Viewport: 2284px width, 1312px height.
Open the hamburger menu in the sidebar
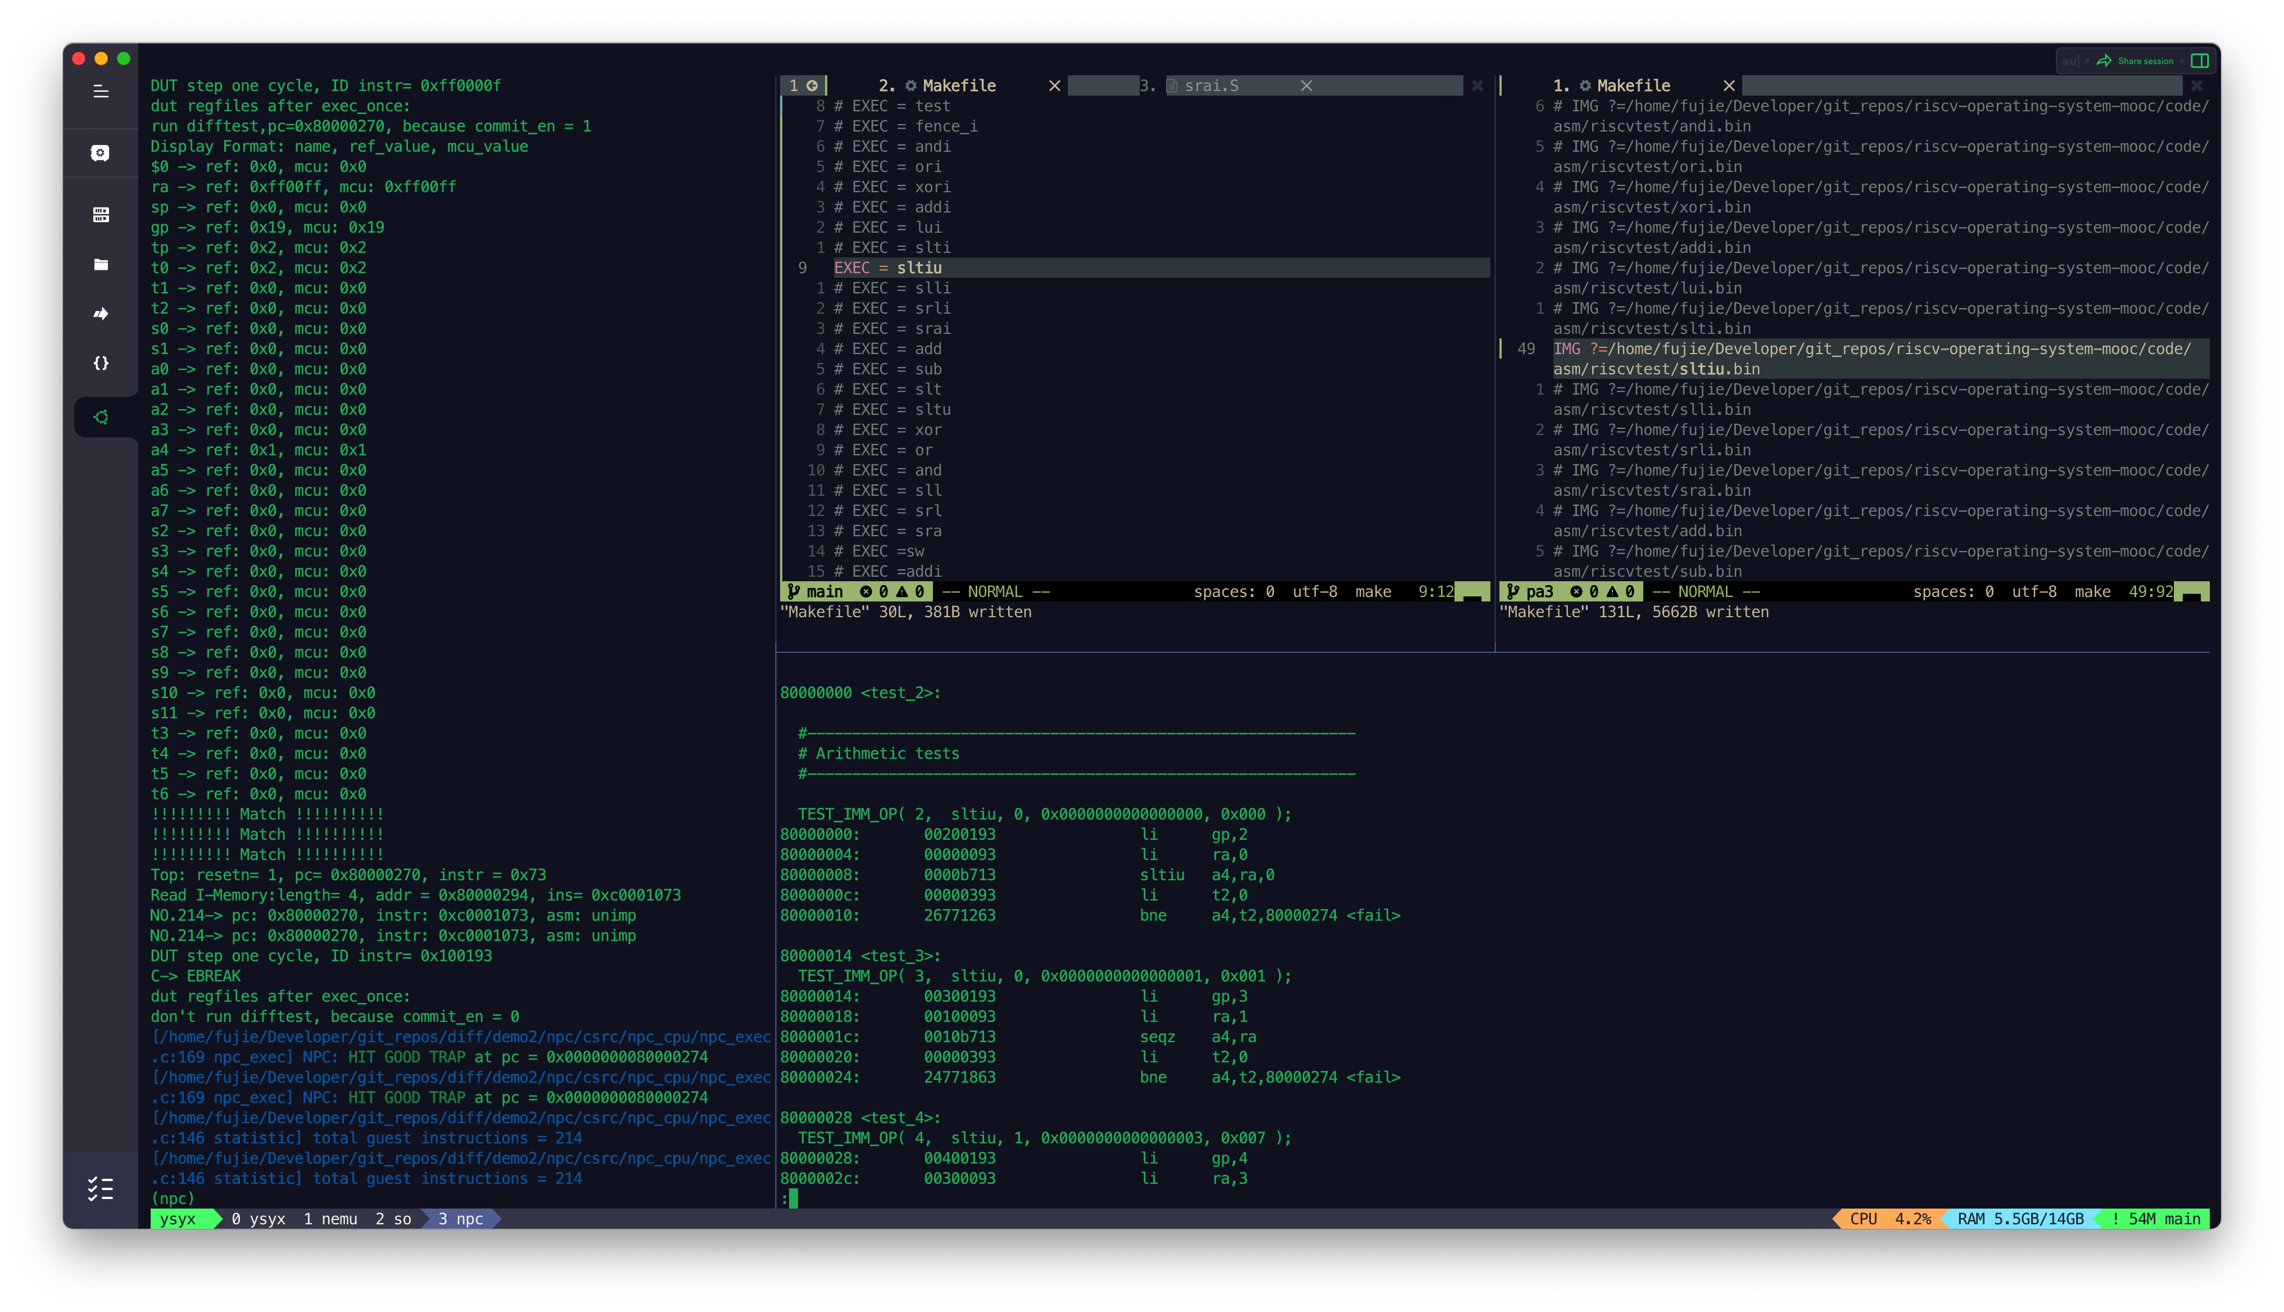(x=101, y=91)
